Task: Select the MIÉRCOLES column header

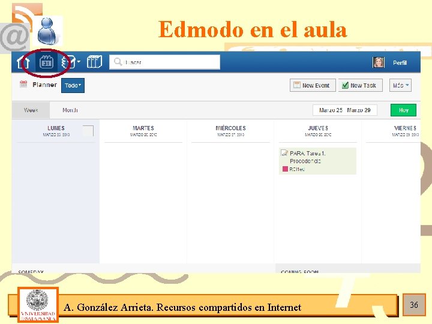Action: point(230,131)
